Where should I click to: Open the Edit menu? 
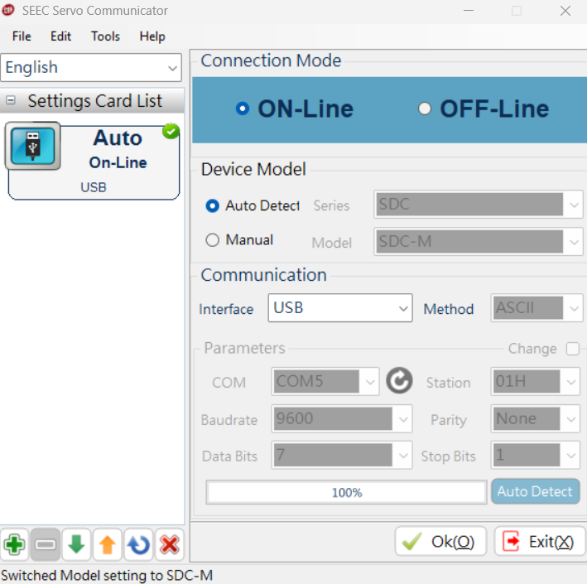point(60,36)
